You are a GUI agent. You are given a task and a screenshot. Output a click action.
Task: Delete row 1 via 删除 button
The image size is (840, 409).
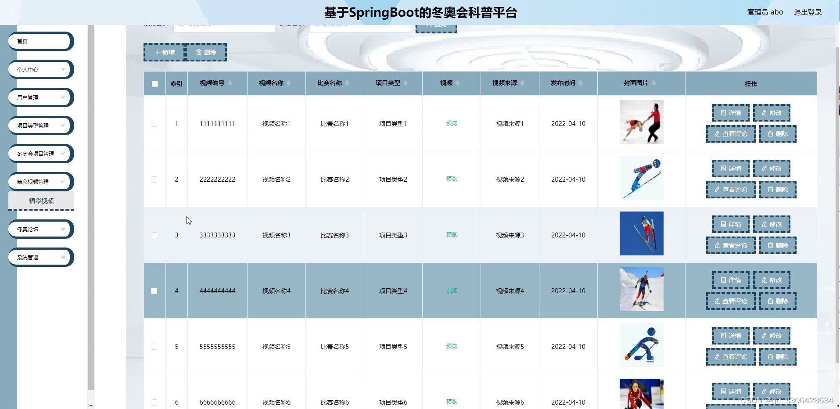tap(778, 134)
